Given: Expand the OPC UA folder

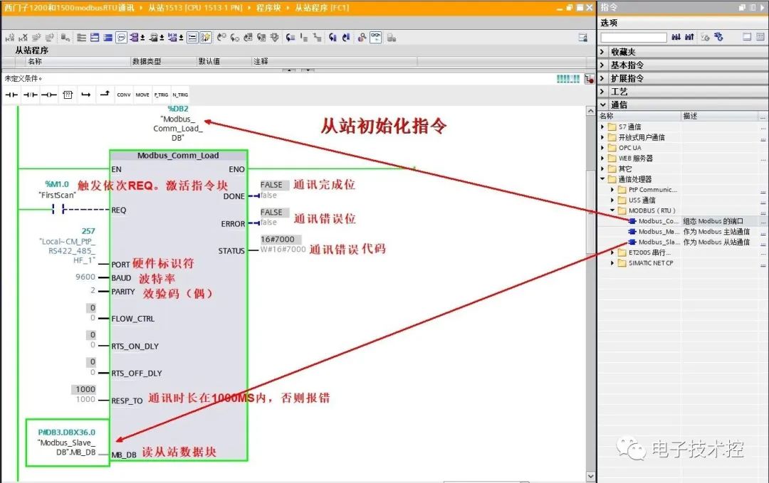Looking at the screenshot, I should [603, 147].
